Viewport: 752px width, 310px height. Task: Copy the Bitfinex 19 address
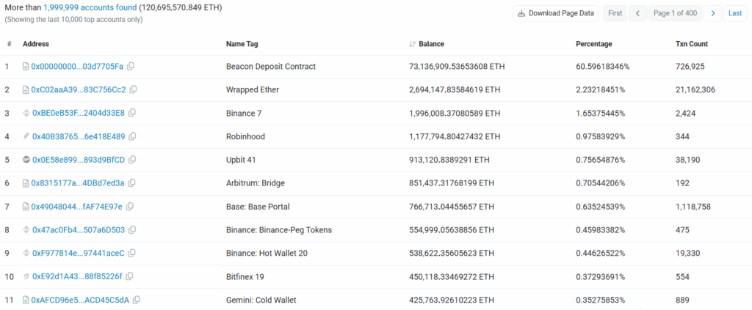pos(130,276)
